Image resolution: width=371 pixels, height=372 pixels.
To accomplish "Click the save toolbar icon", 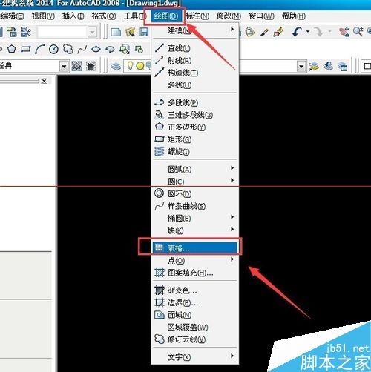I will pyautogui.click(x=144, y=32).
